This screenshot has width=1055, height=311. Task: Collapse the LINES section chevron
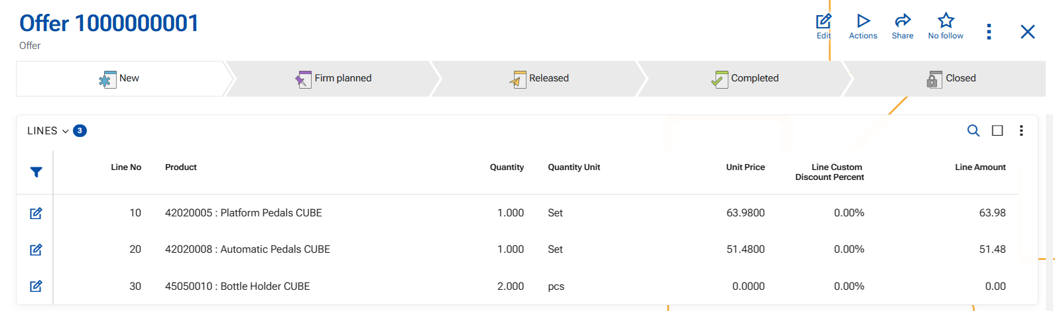click(x=66, y=131)
